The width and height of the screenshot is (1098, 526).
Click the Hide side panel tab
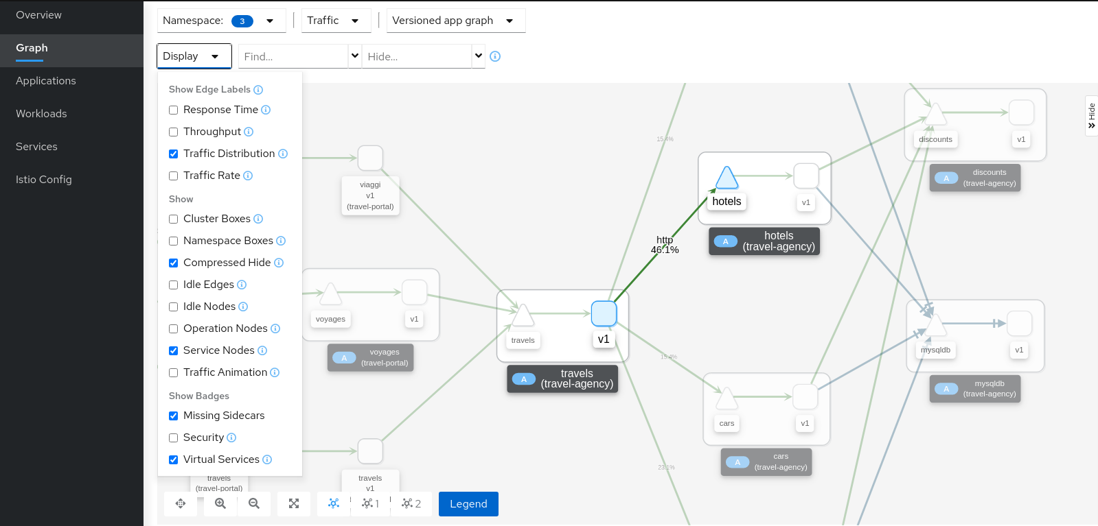[x=1091, y=116]
